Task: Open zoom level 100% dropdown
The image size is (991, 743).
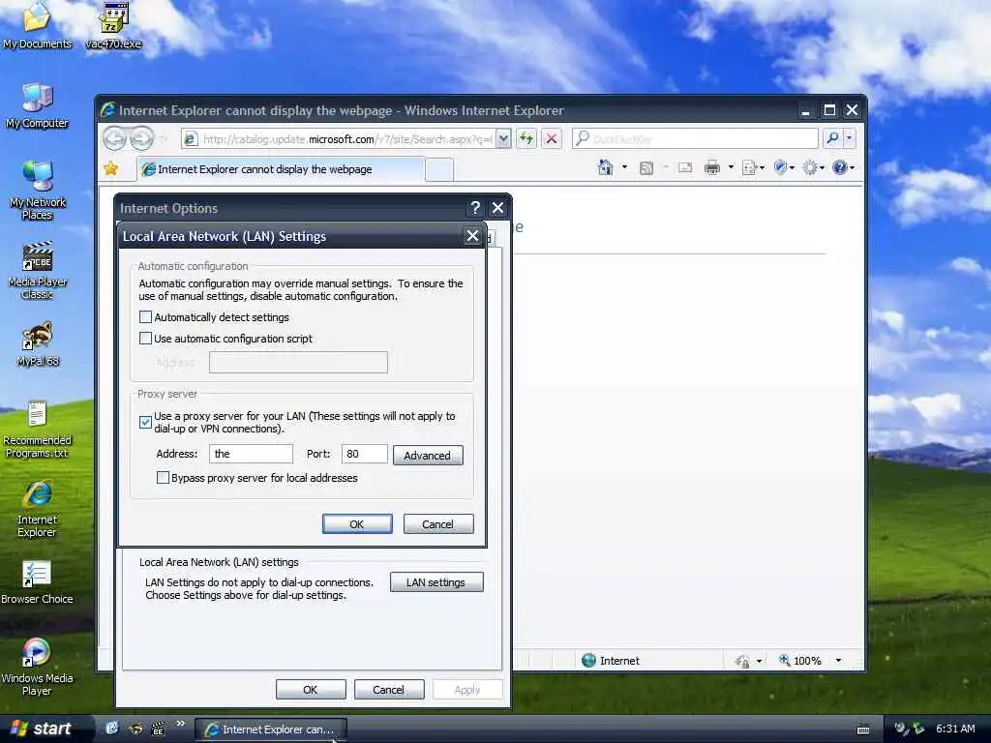Action: [838, 661]
